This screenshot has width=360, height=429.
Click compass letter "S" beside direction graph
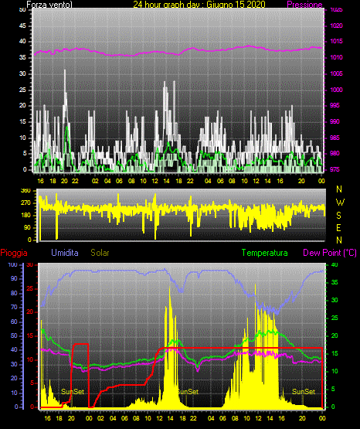338,216
